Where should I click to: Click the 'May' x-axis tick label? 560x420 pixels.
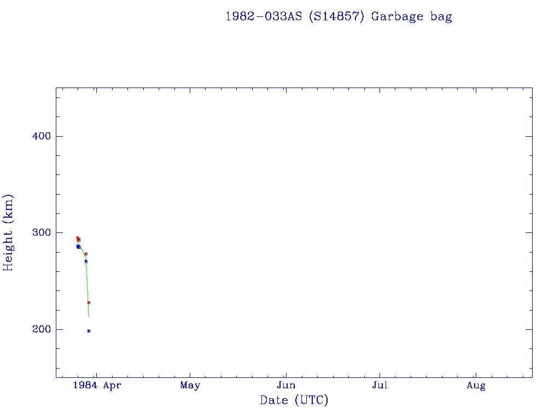point(190,386)
